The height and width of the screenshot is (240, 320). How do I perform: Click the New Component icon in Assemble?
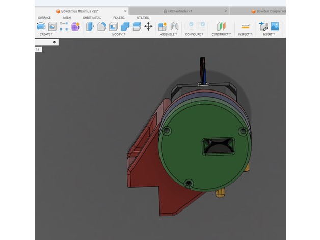click(x=163, y=26)
